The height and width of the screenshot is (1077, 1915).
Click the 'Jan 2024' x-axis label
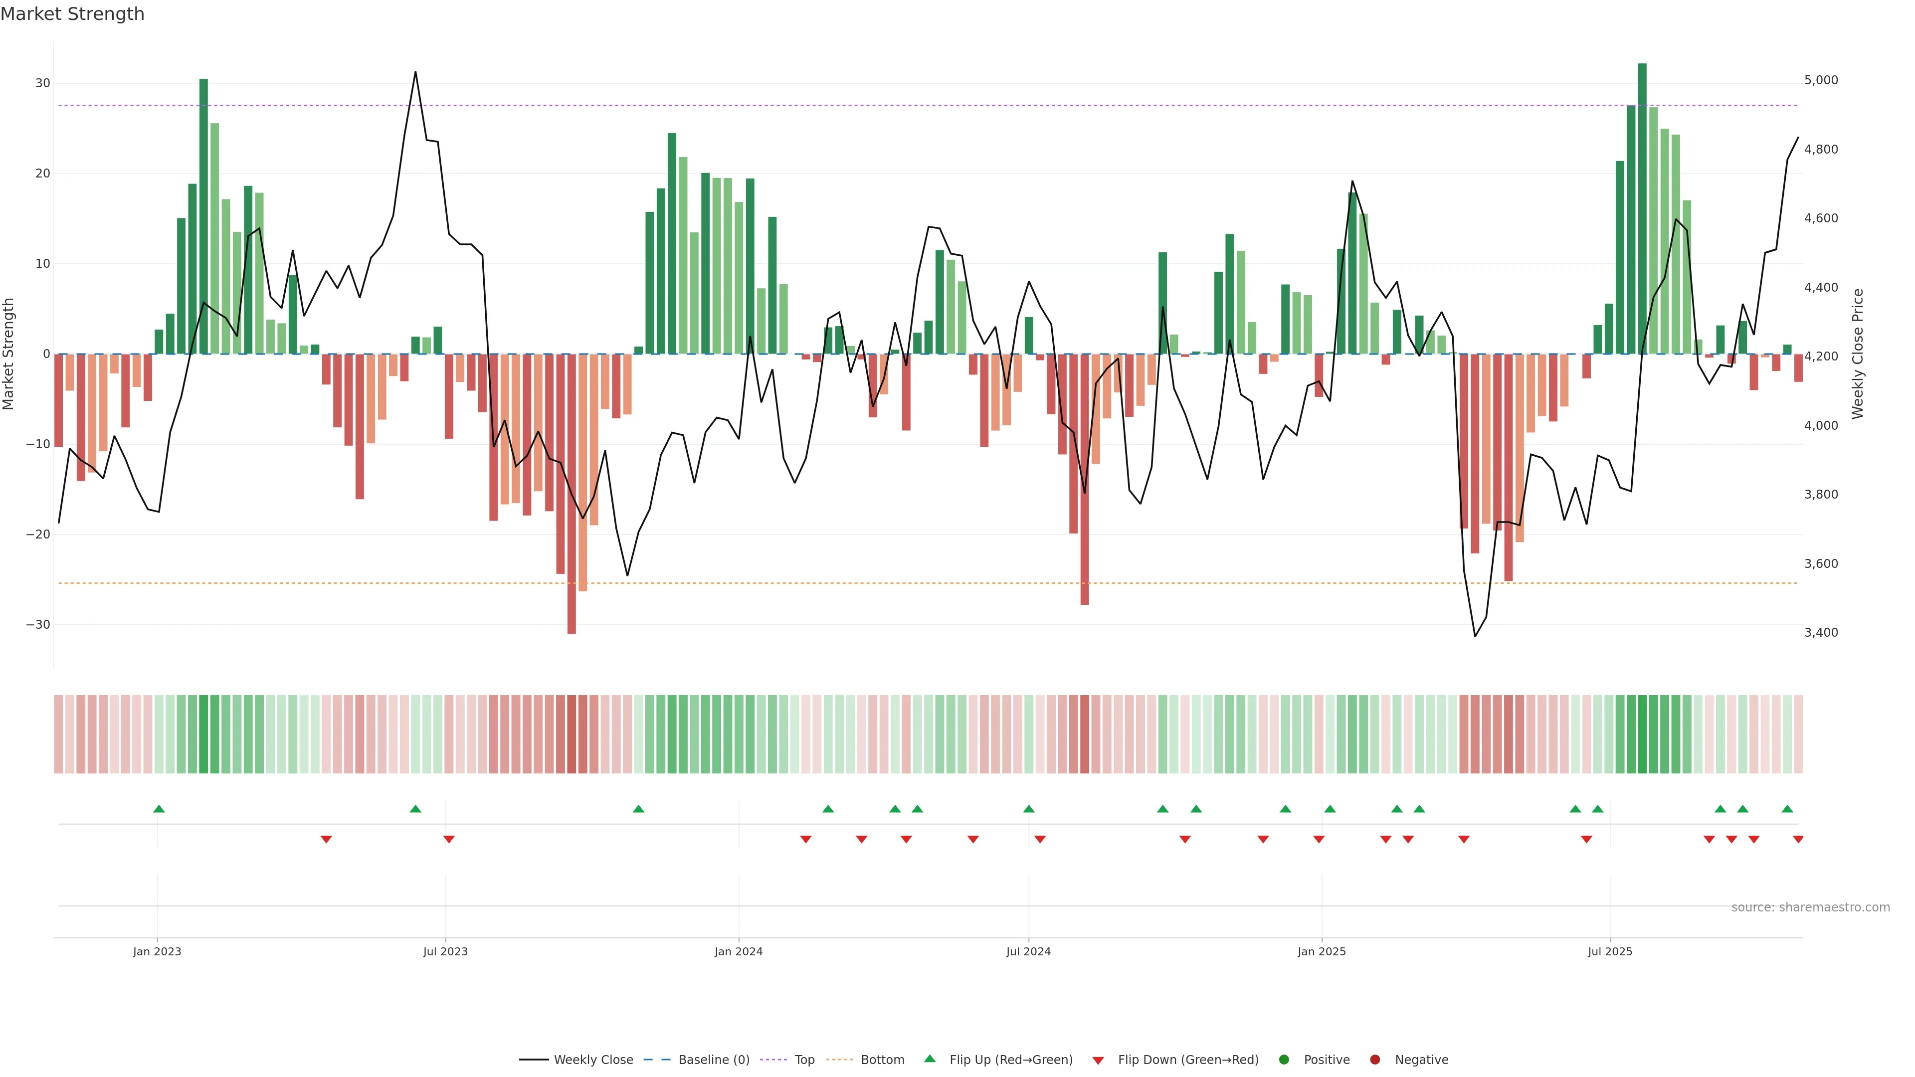[738, 951]
